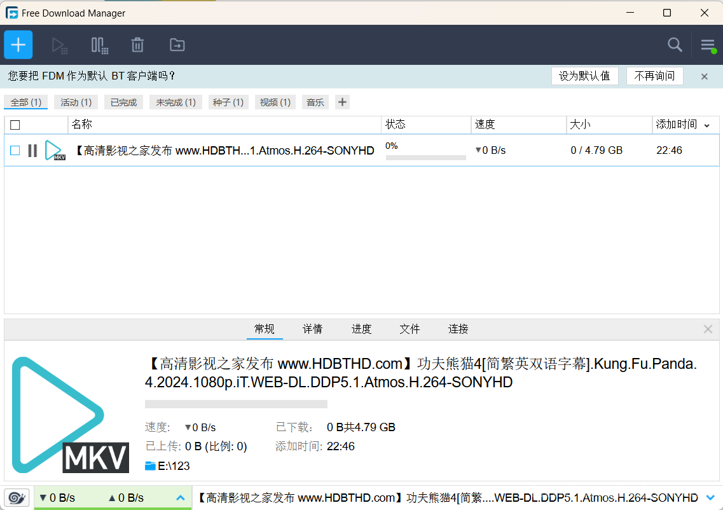The image size is (723, 510).
Task: Switch to the 音乐 filter tab
Action: coord(315,102)
